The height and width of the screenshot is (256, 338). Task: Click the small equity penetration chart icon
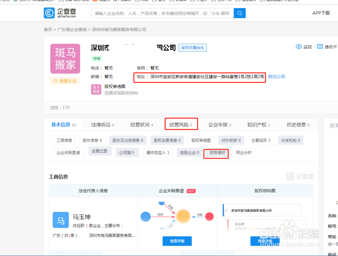click(96, 89)
